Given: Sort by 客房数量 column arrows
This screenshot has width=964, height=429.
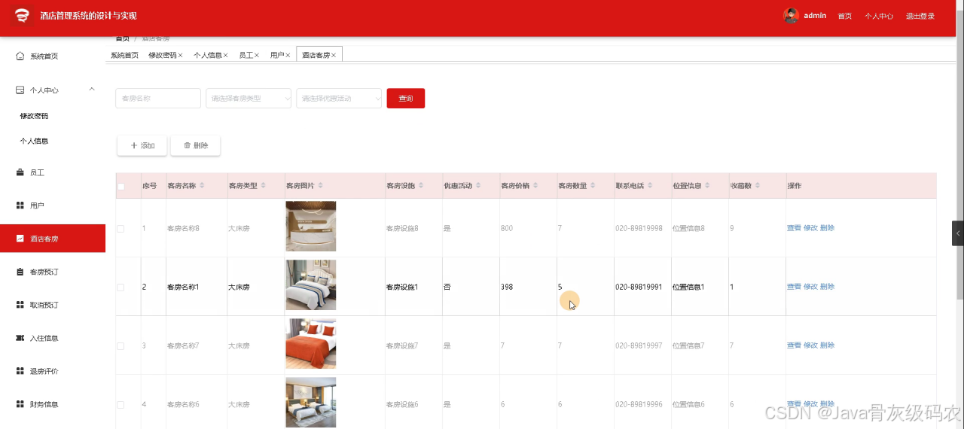Looking at the screenshot, I should 593,186.
